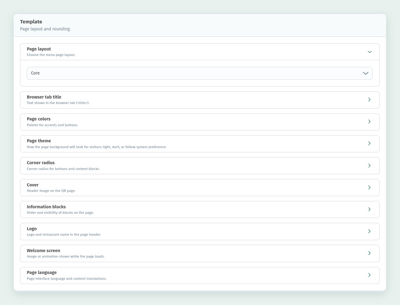Expand Page language chevron

point(369,275)
